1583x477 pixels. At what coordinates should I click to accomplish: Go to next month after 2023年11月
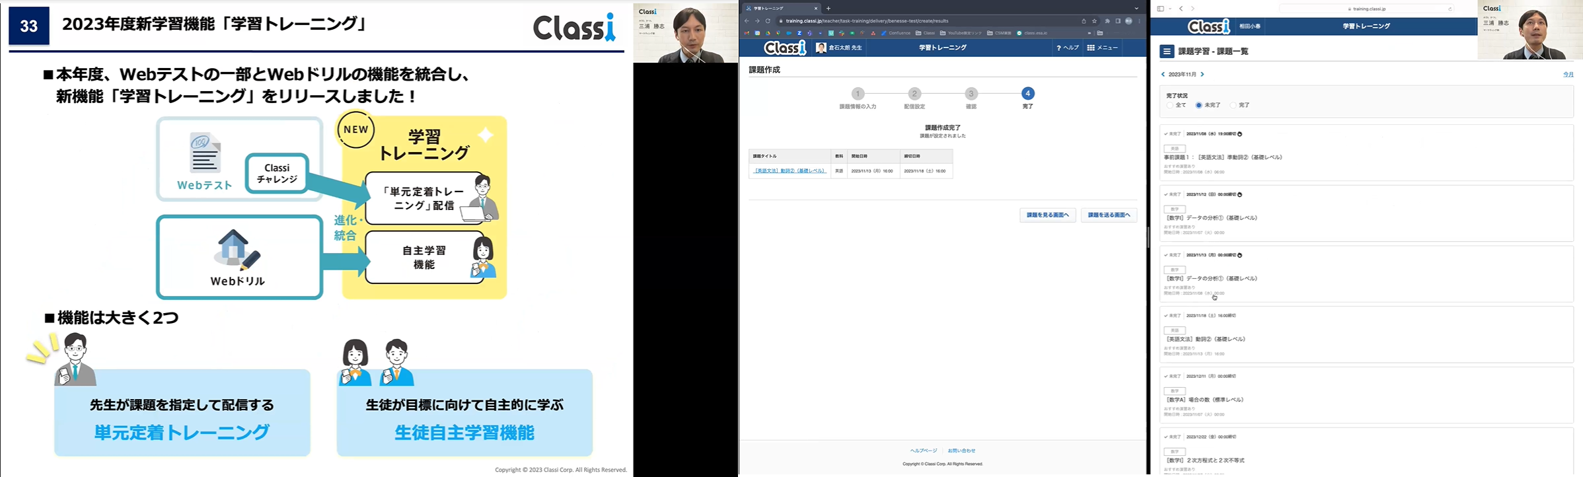[1202, 75]
